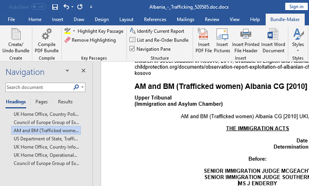Click Insert Printed File Header icon
Viewport: 309px width, 186px height.
click(x=246, y=34)
